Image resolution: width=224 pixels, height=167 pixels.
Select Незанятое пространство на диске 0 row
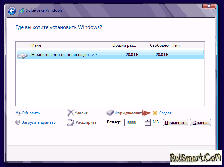[110, 55]
